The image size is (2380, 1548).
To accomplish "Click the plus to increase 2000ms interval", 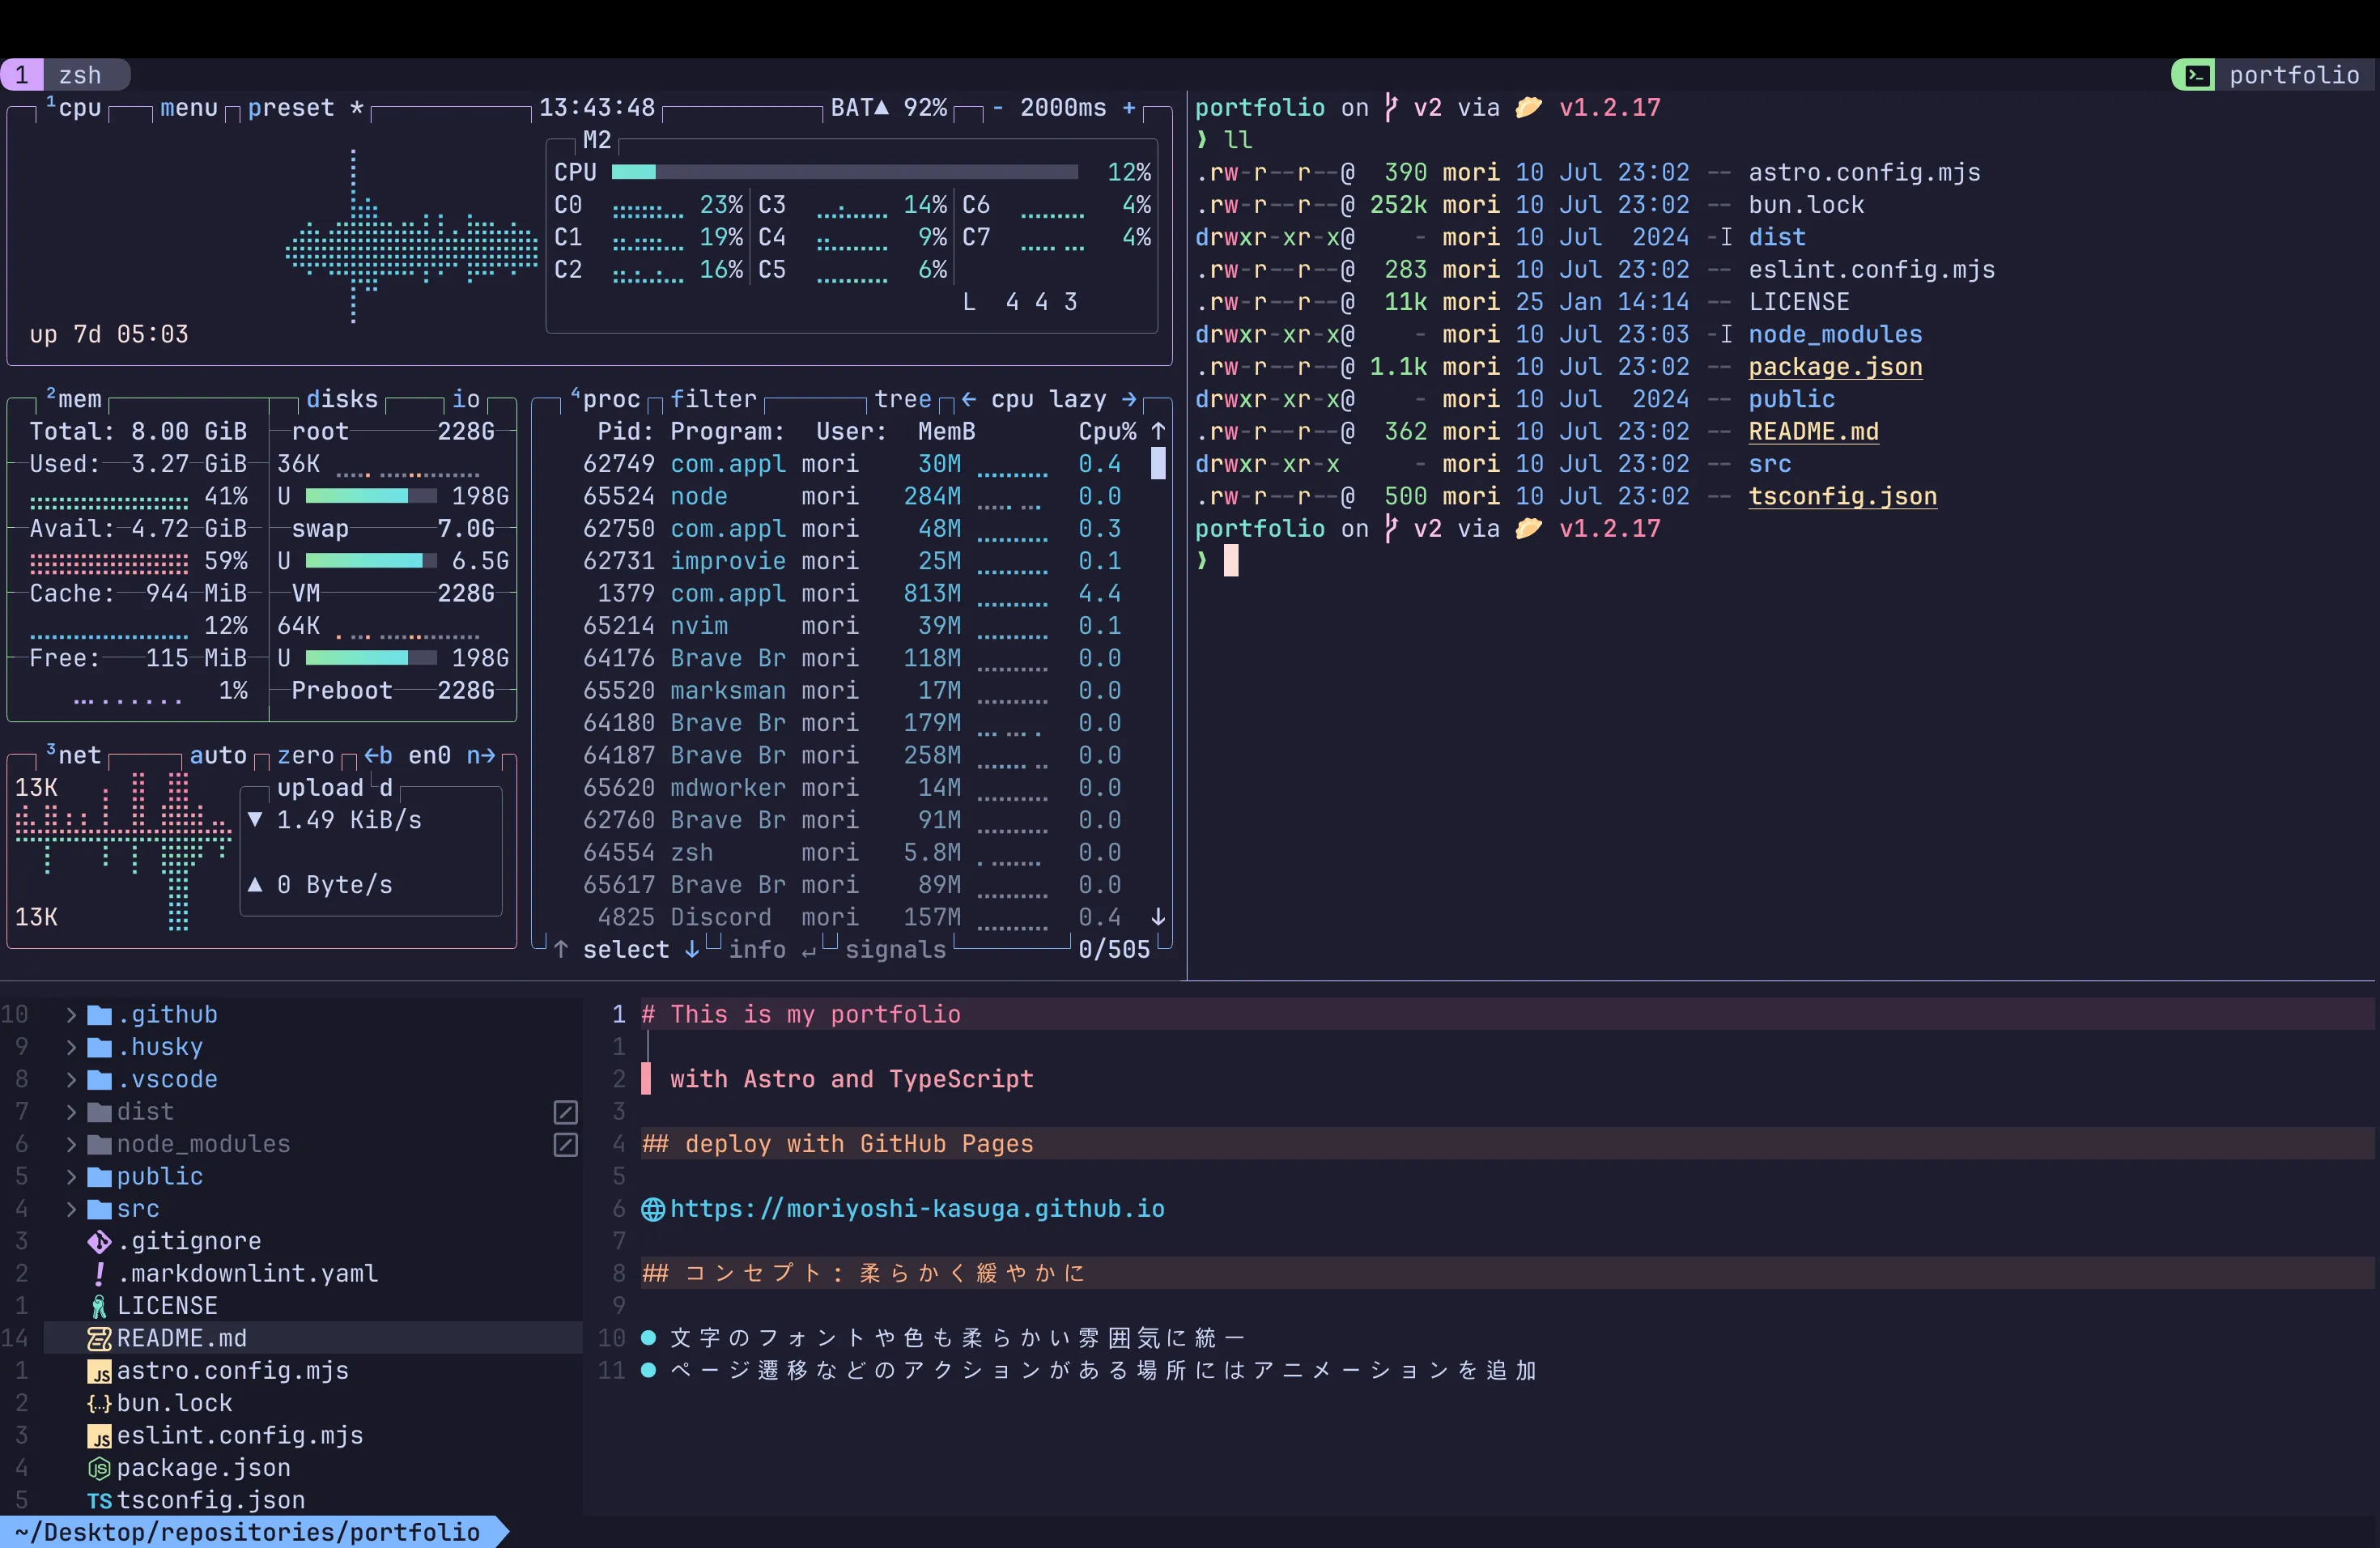I will click(x=1129, y=108).
